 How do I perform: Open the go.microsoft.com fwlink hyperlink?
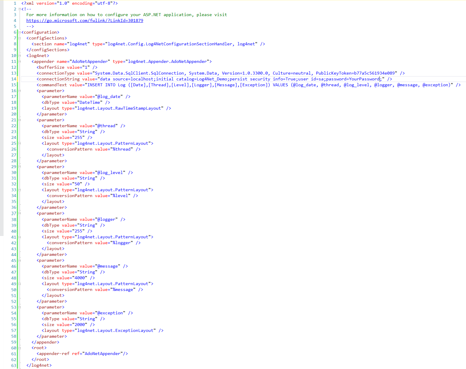85,20
